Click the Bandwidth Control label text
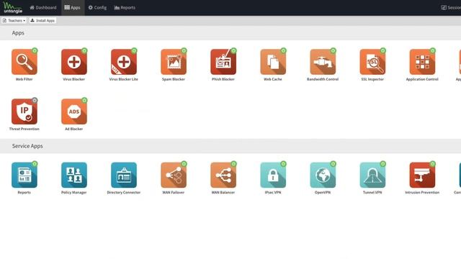Image resolution: width=461 pixels, height=259 pixels. (323, 79)
